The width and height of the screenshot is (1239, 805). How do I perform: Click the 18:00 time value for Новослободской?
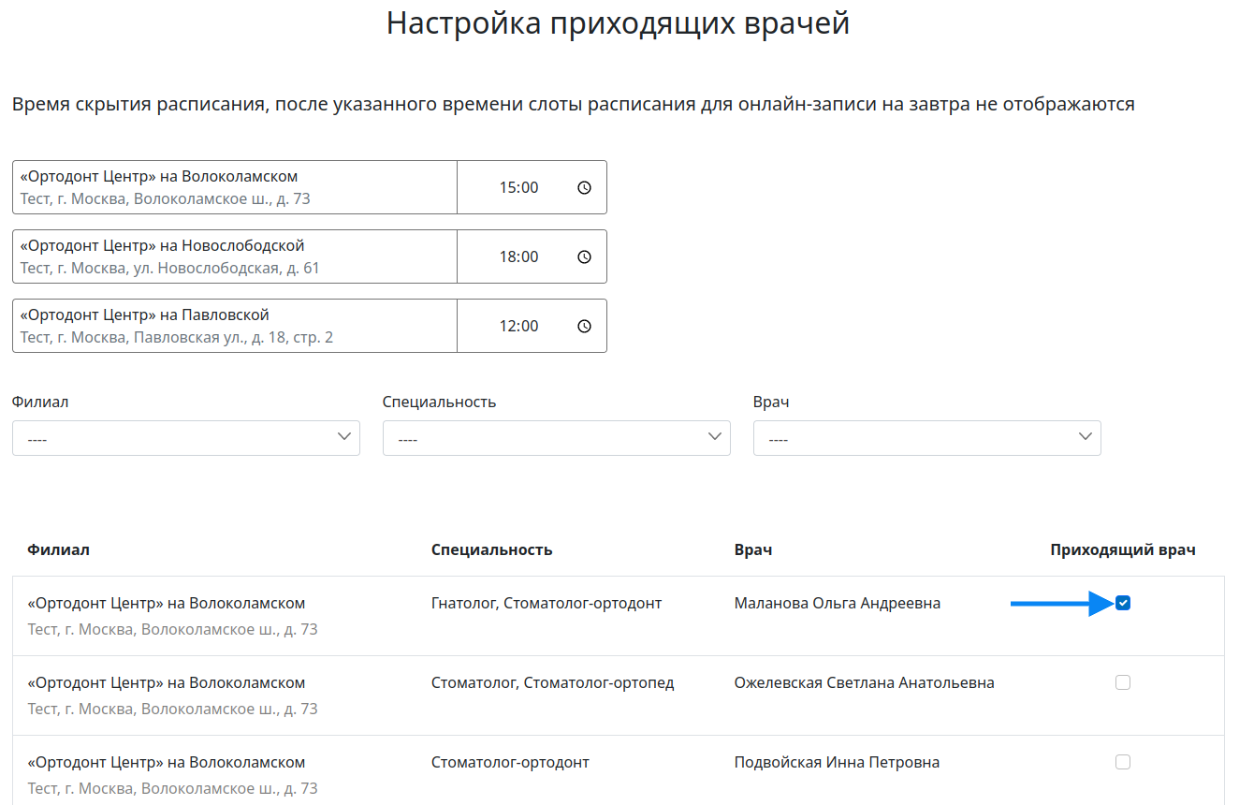(518, 256)
